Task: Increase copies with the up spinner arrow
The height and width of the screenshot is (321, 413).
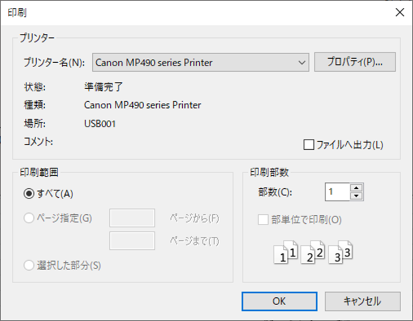Action: [356, 188]
